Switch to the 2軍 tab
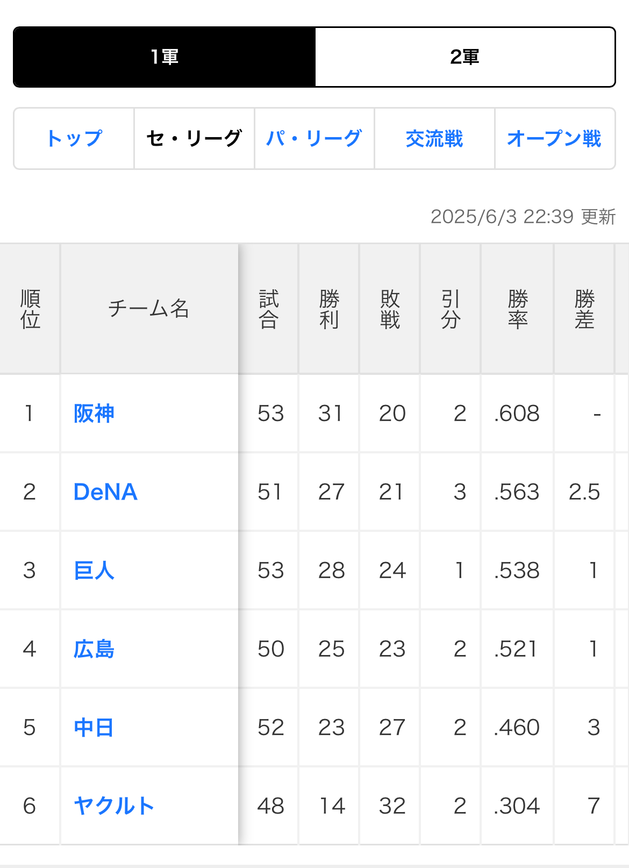Image resolution: width=629 pixels, height=868 pixels. point(465,57)
